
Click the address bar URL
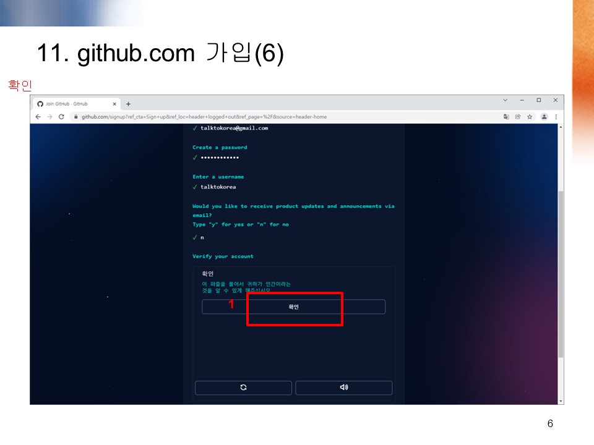point(204,117)
